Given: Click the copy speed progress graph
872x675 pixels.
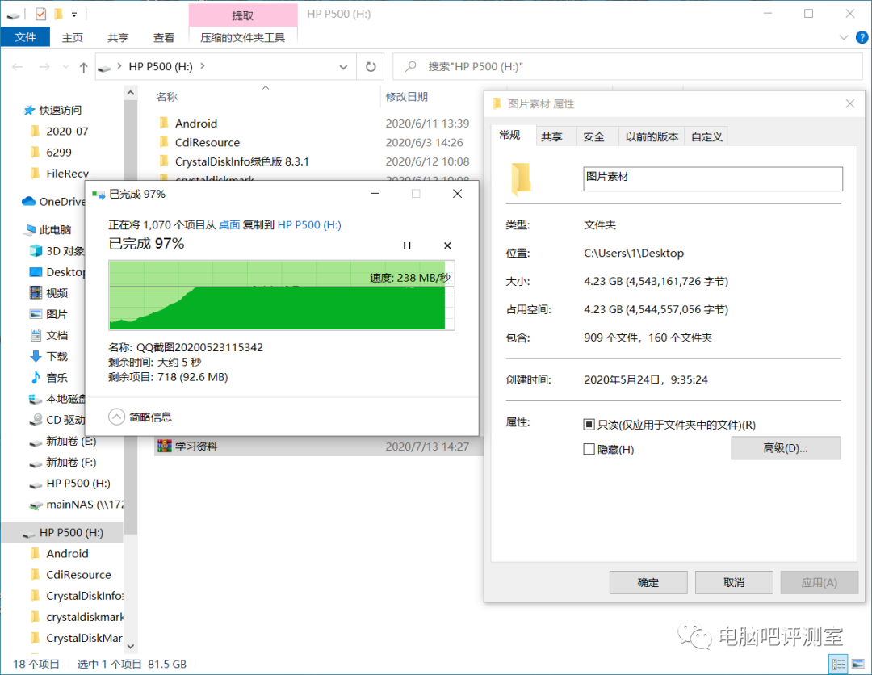Looking at the screenshot, I should (282, 296).
